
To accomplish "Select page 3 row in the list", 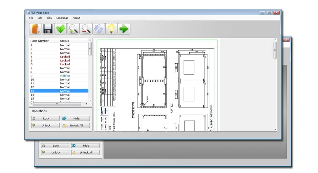I will (59, 53).
